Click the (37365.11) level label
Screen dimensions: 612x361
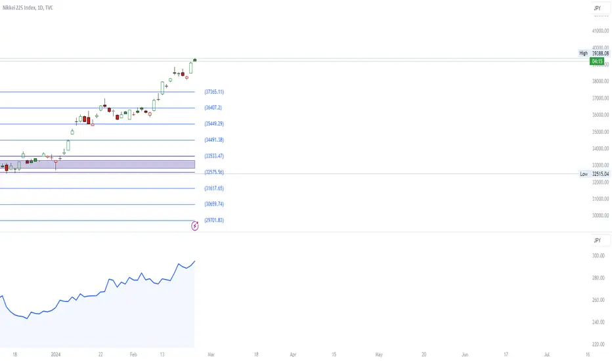point(214,92)
